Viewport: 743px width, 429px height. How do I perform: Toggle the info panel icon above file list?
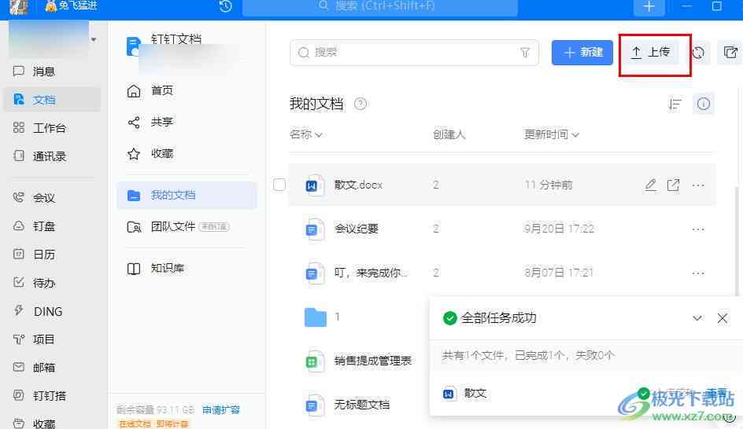(x=703, y=104)
